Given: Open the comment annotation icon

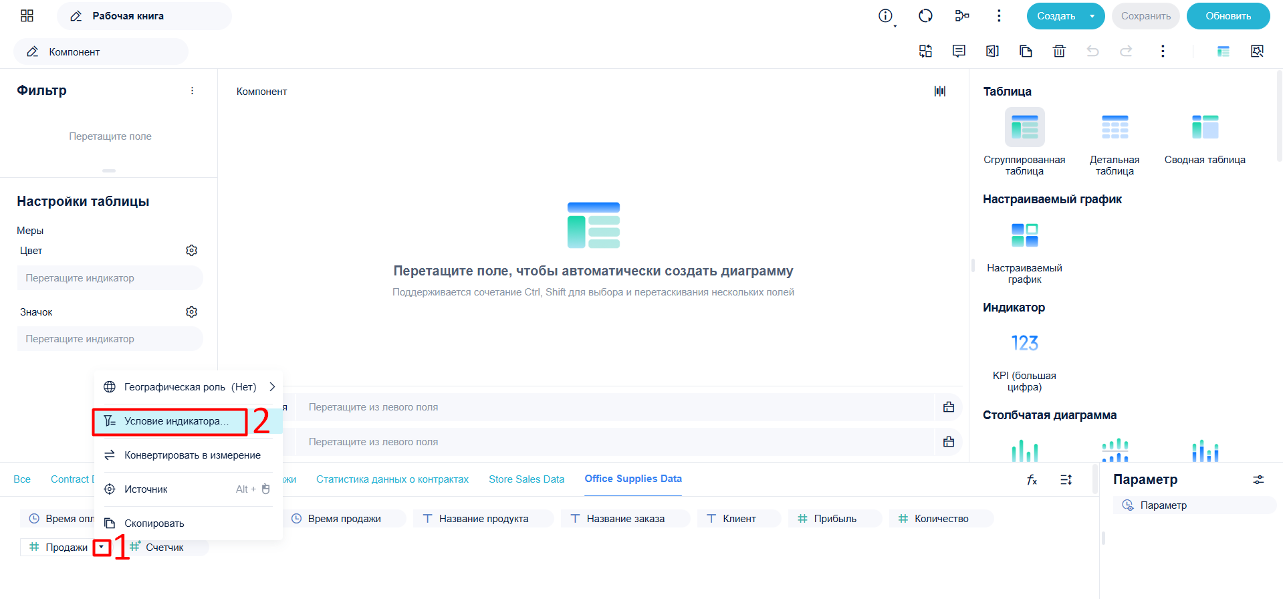Looking at the screenshot, I should point(959,51).
